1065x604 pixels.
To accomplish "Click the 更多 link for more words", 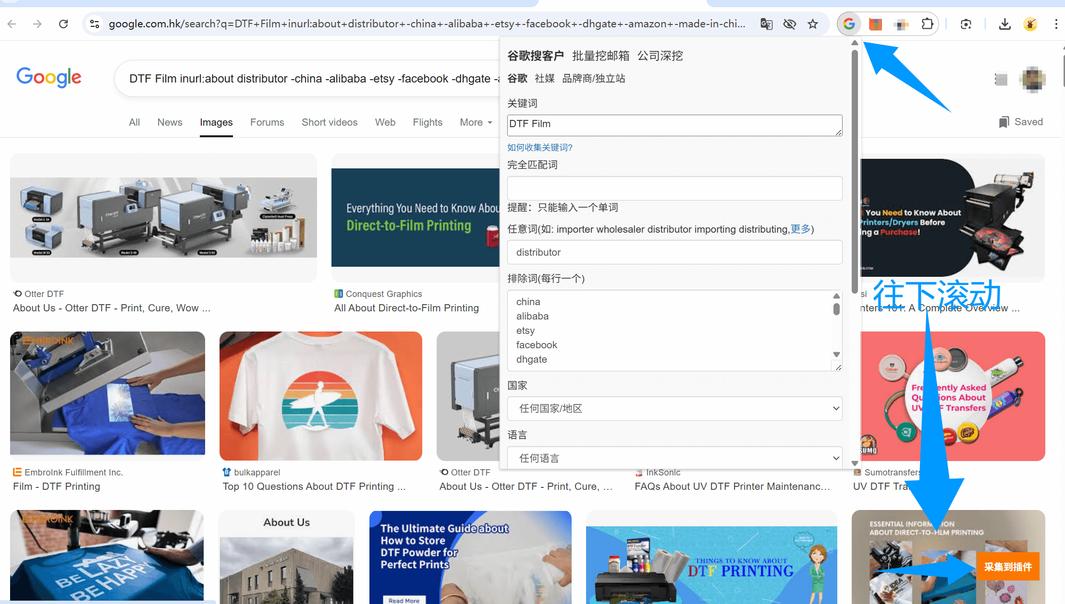I will 800,229.
